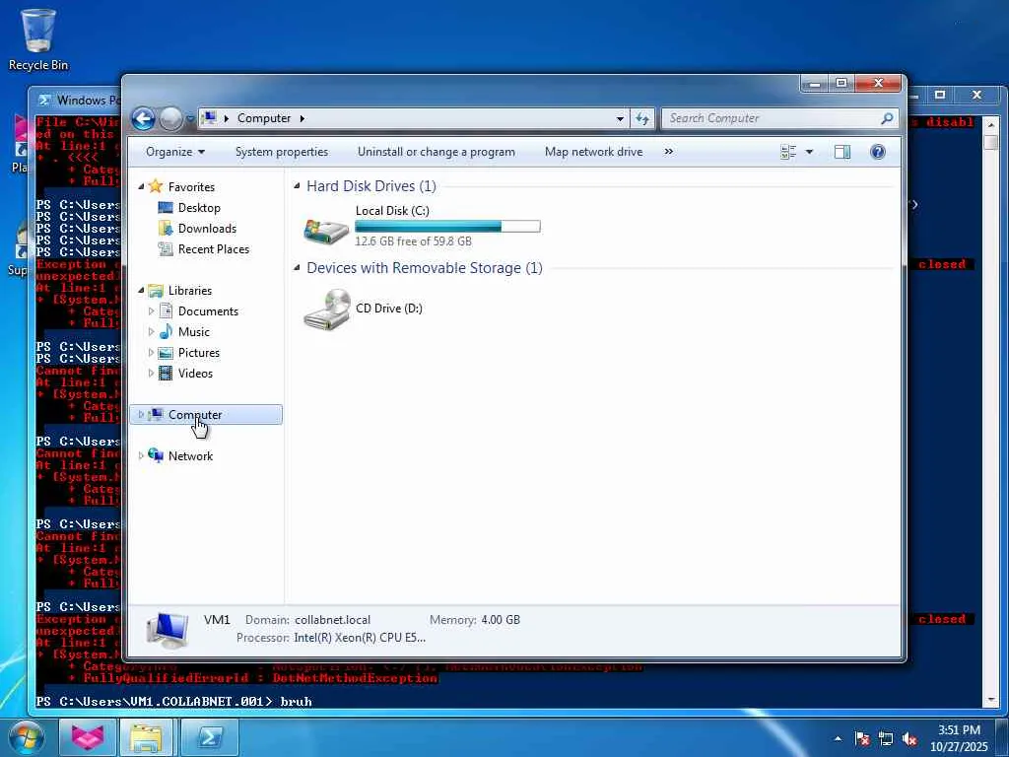Open the Recycle Bin desktop icon
The height and width of the screenshot is (757, 1009).
38,39
